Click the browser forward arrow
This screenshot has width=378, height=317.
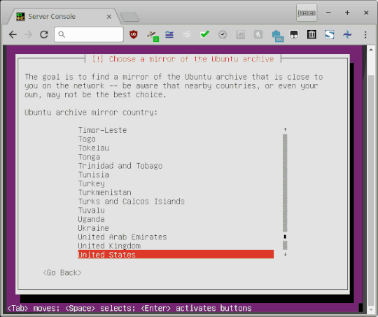point(28,35)
